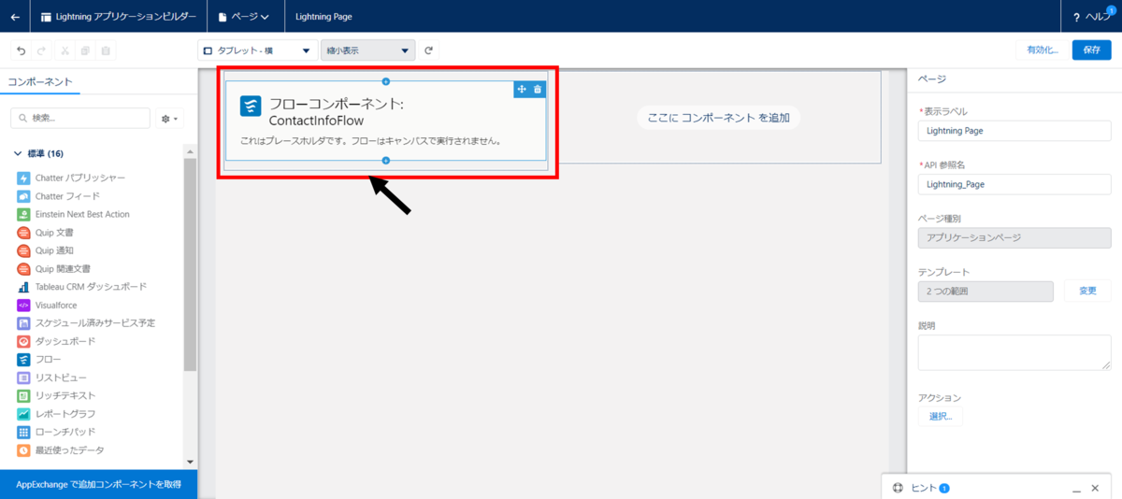This screenshot has width=1122, height=499.
Task: Click the 選択... action button
Action: 941,416
